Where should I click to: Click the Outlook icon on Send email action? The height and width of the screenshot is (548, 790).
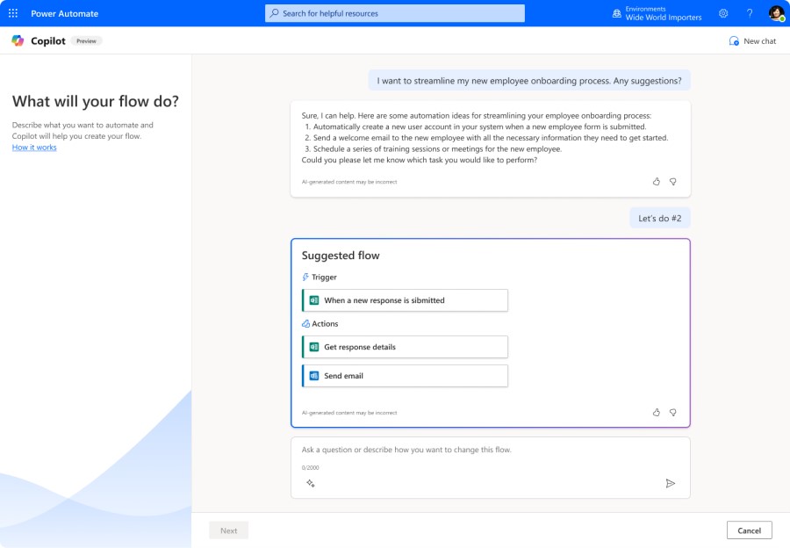click(312, 375)
